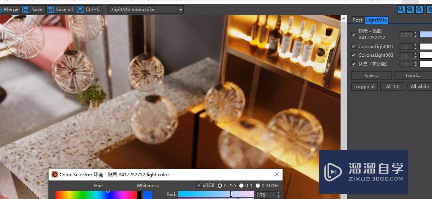Screen dimensions: 432x199
Task: Open the CoronaLight003 white color swatch
Action: [426, 55]
